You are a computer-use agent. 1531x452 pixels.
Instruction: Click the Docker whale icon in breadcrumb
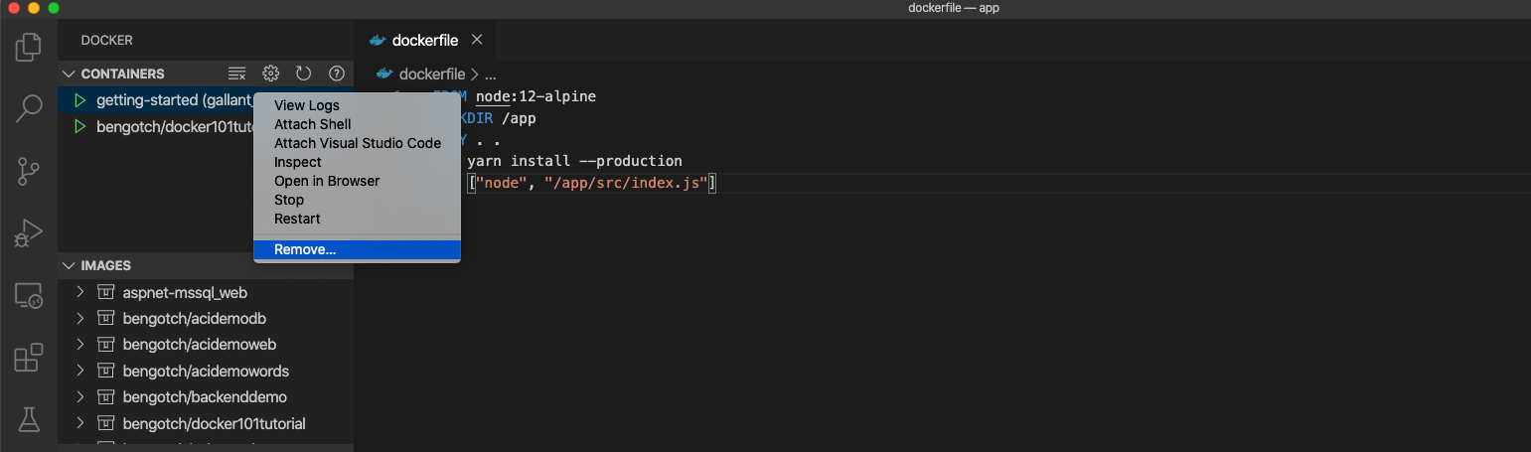tap(384, 74)
